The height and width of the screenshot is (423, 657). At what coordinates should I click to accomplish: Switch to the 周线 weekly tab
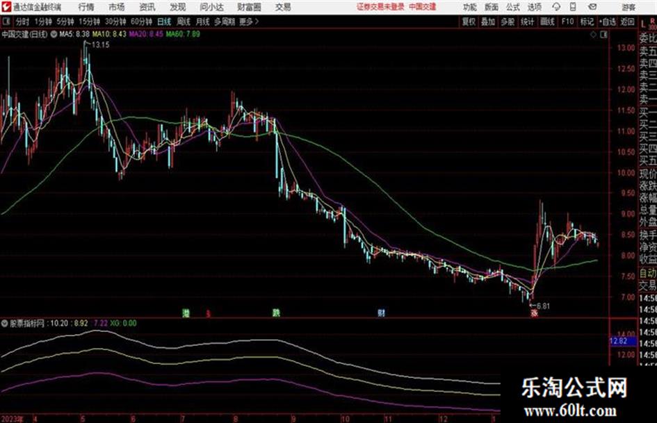click(184, 22)
